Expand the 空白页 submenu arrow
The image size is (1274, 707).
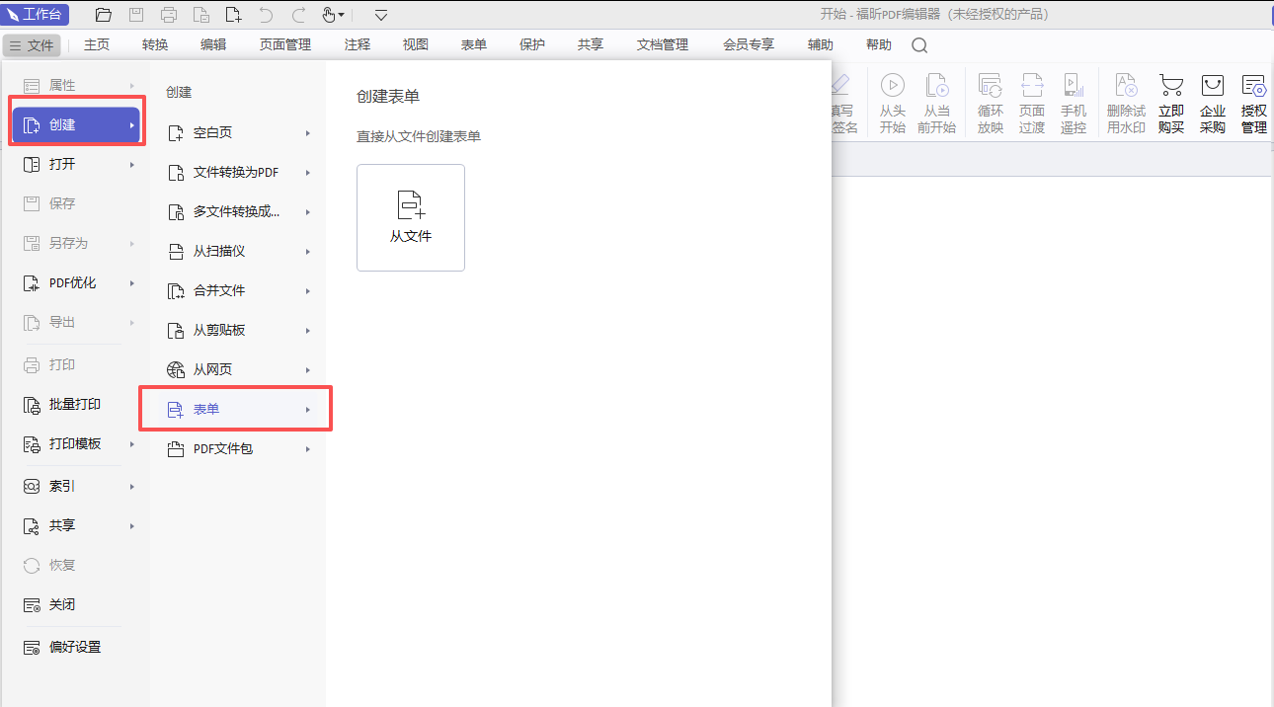(308, 133)
